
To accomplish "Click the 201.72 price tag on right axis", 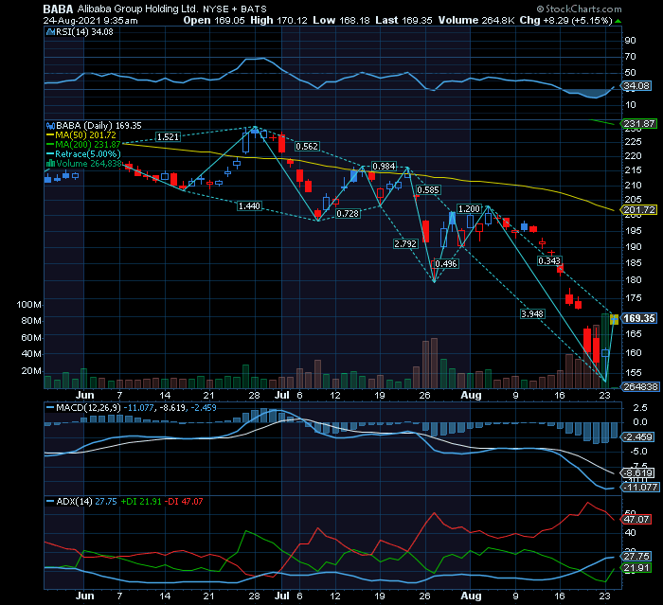I will pyautogui.click(x=638, y=209).
